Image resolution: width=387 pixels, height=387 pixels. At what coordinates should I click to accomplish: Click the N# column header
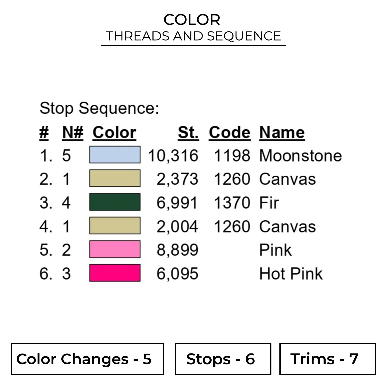(73, 133)
